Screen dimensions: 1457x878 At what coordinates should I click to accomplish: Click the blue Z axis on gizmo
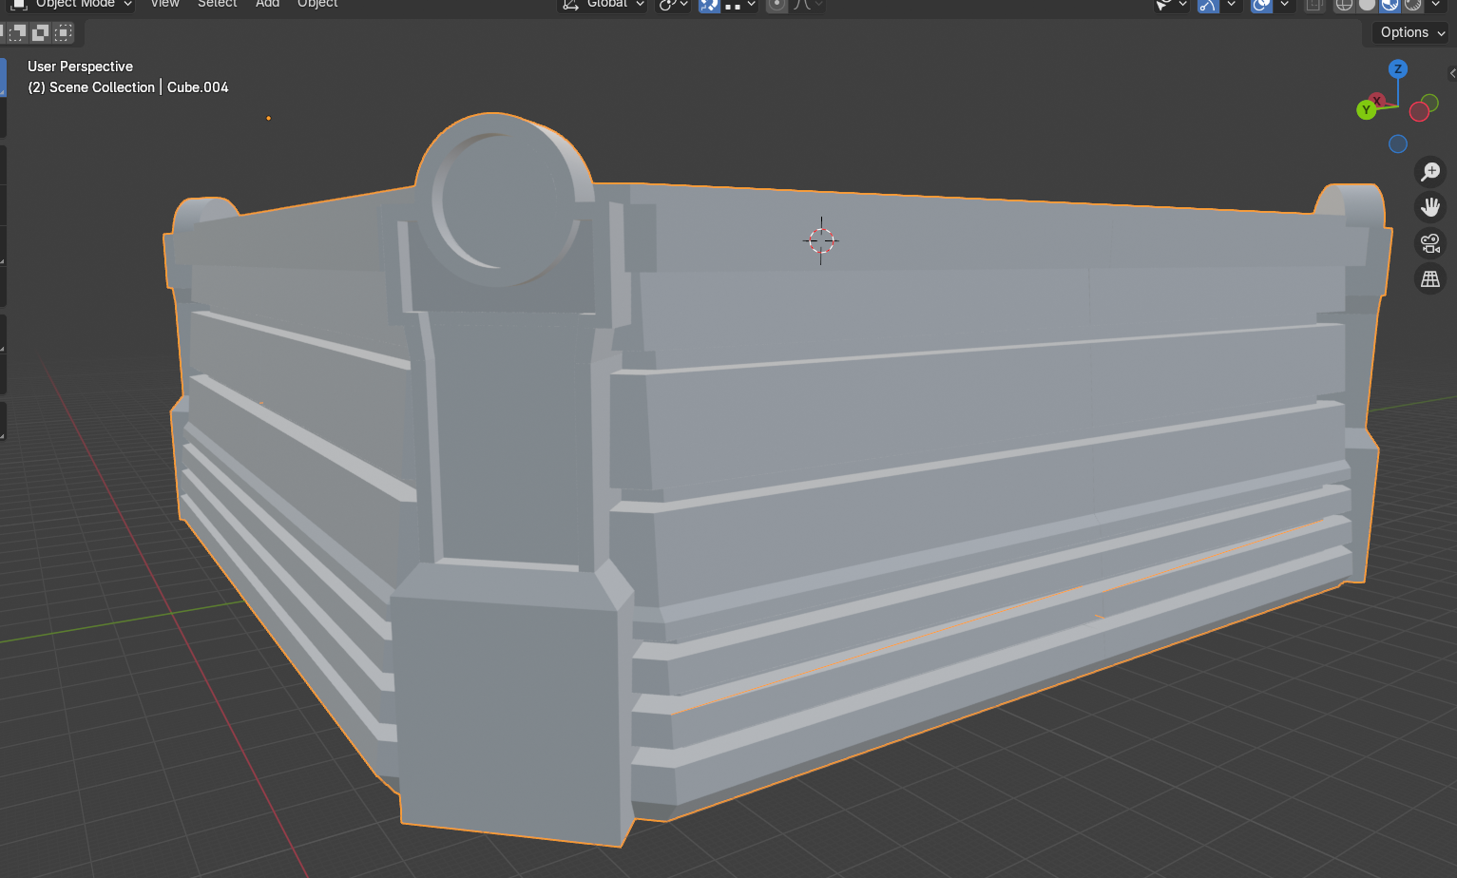click(1397, 69)
